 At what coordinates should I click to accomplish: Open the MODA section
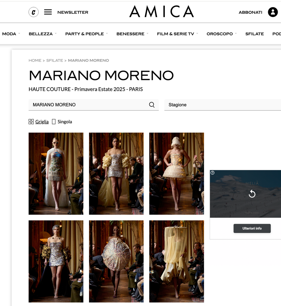9,34
